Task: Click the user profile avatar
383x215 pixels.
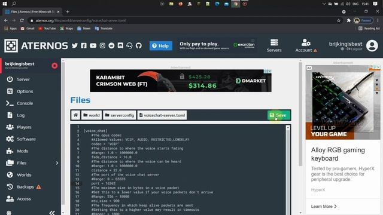Action: tap(372, 45)
